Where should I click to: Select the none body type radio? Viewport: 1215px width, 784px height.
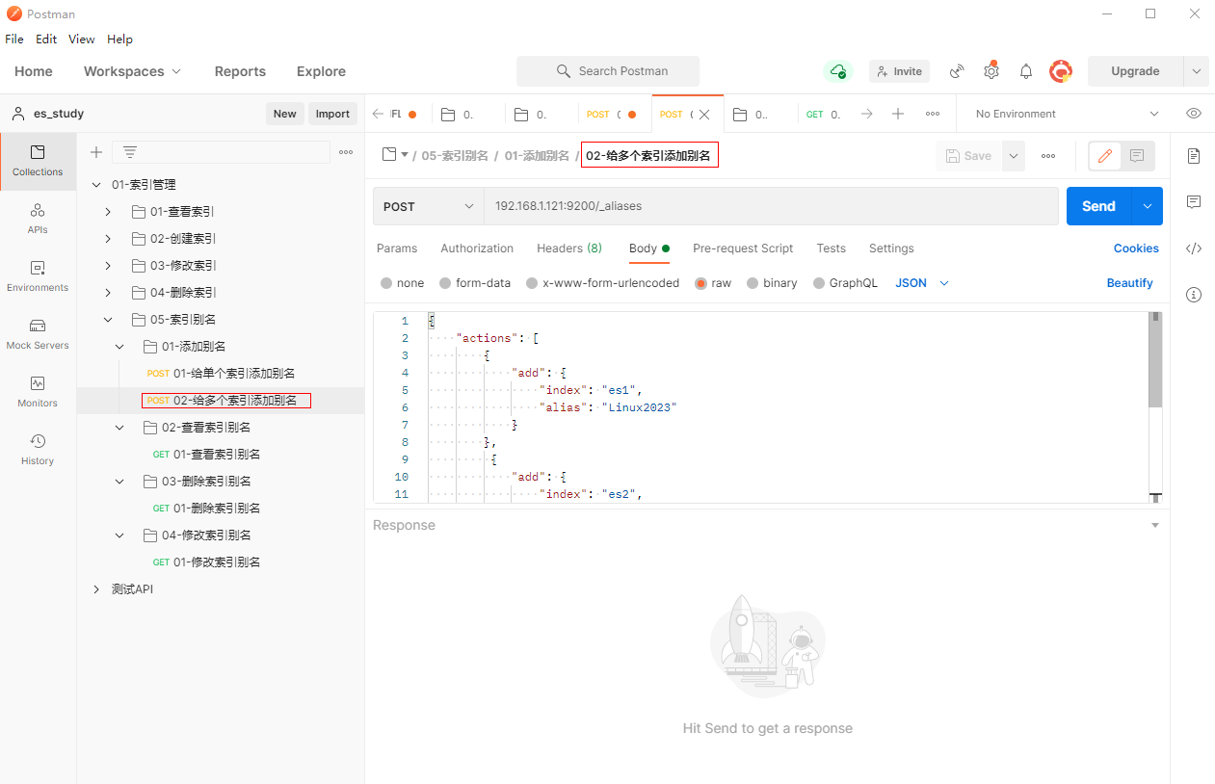[x=386, y=283]
